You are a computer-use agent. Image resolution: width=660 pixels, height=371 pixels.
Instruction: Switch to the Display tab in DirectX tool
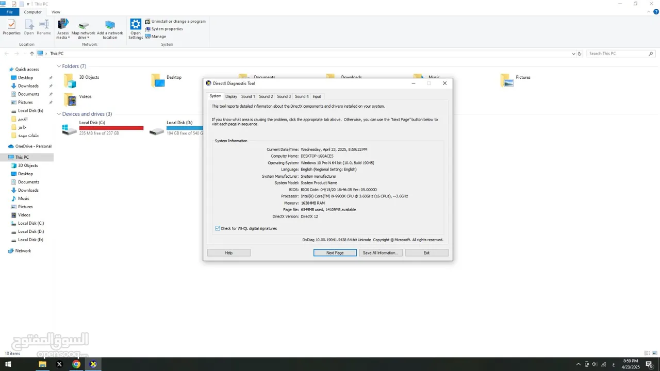231,96
